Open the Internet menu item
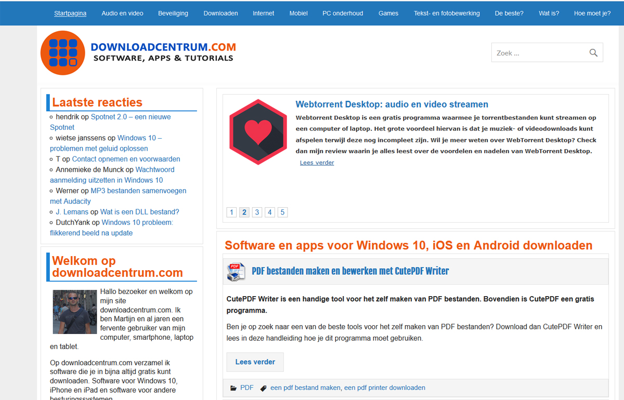624x400 pixels. point(264,14)
